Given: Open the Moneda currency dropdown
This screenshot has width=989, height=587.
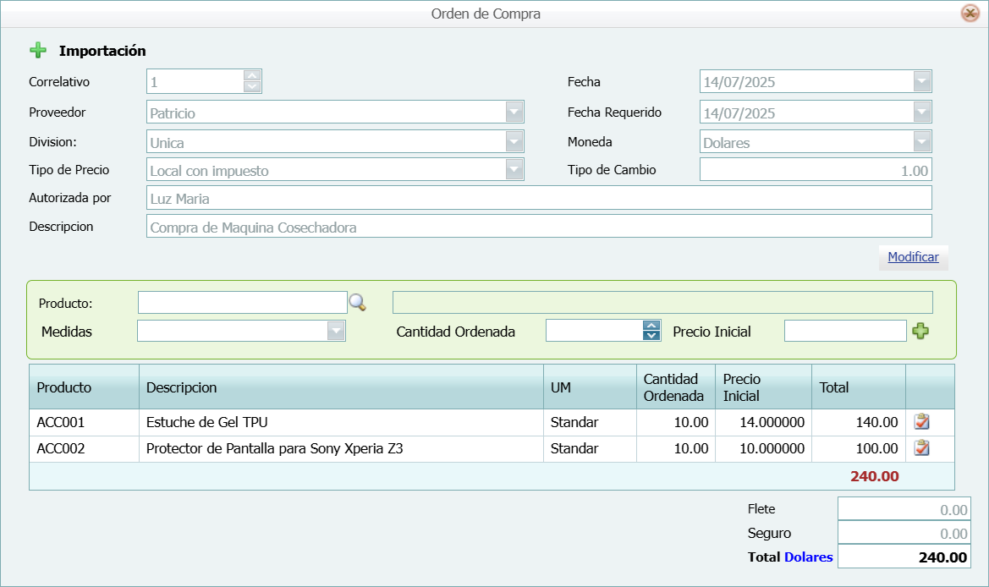Looking at the screenshot, I should [x=921, y=142].
